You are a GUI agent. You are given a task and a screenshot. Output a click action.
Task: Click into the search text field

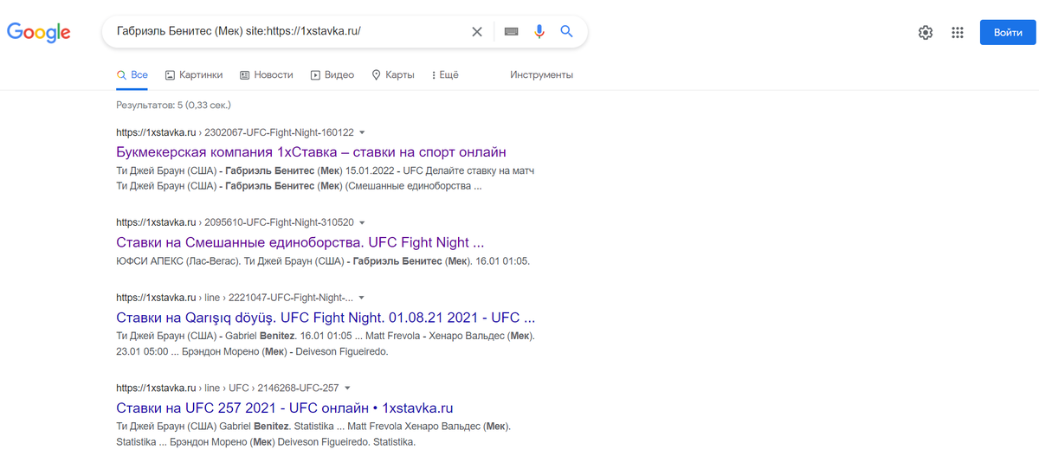point(286,32)
